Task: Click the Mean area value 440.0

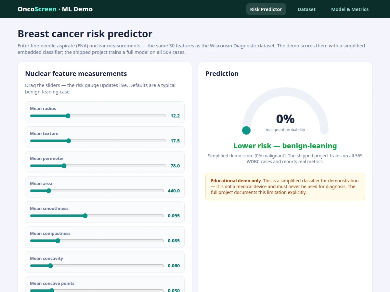Action: 174,191
